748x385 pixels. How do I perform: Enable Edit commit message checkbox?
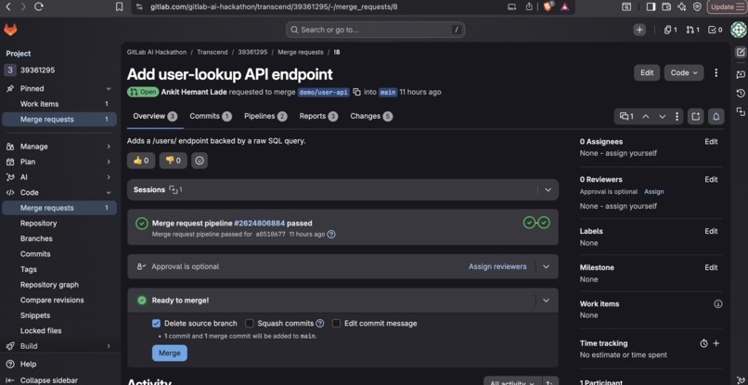(336, 324)
